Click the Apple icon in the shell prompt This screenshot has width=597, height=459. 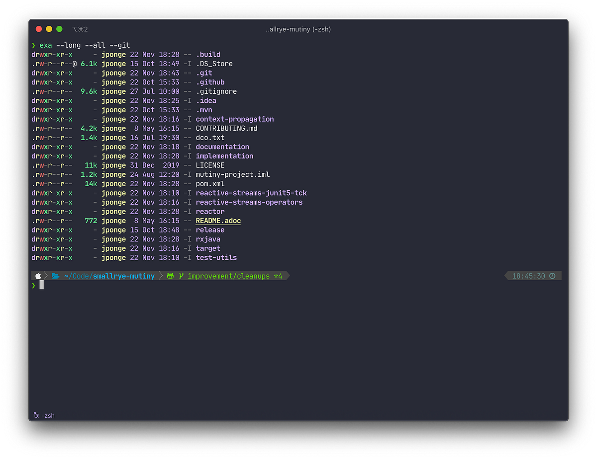(38, 275)
